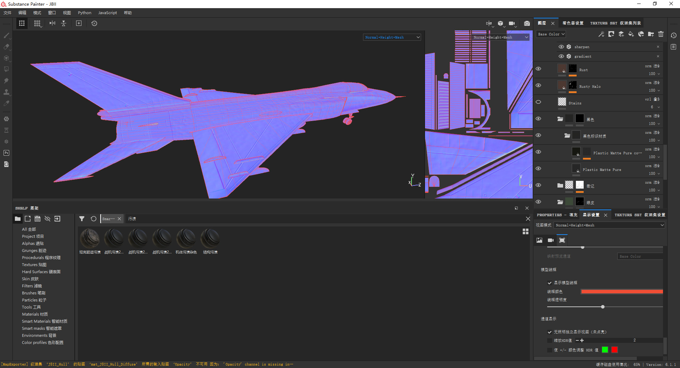Image resolution: width=680 pixels, height=368 pixels.
Task: Select the Paint brush tool
Action: coord(6,35)
